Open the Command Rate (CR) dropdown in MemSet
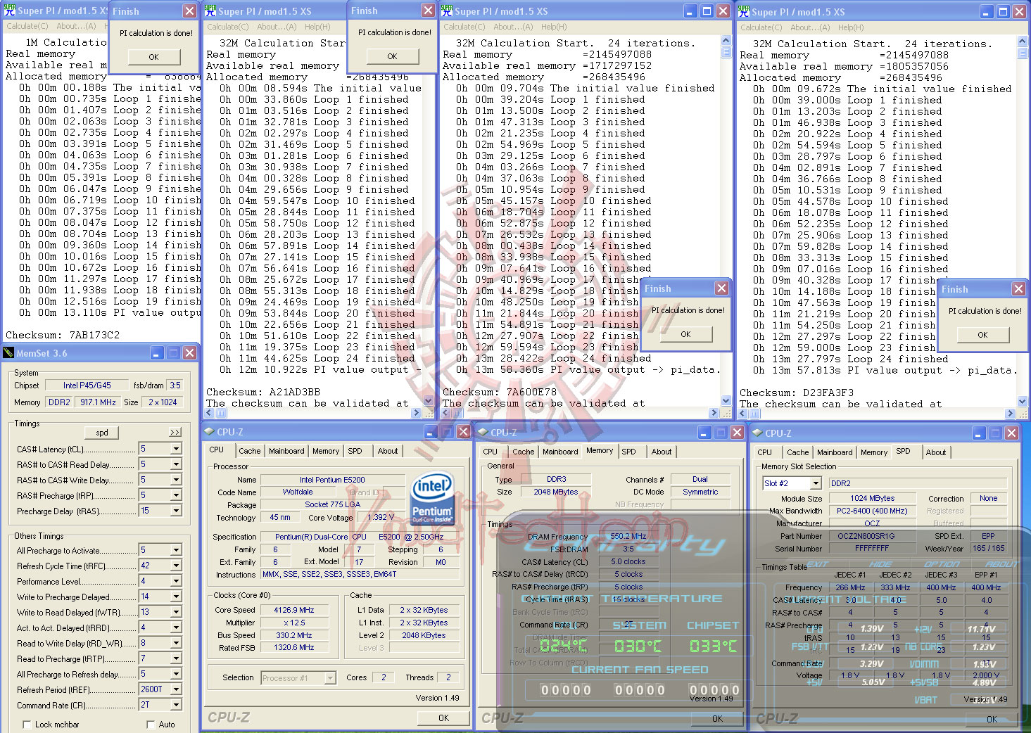 [x=176, y=705]
